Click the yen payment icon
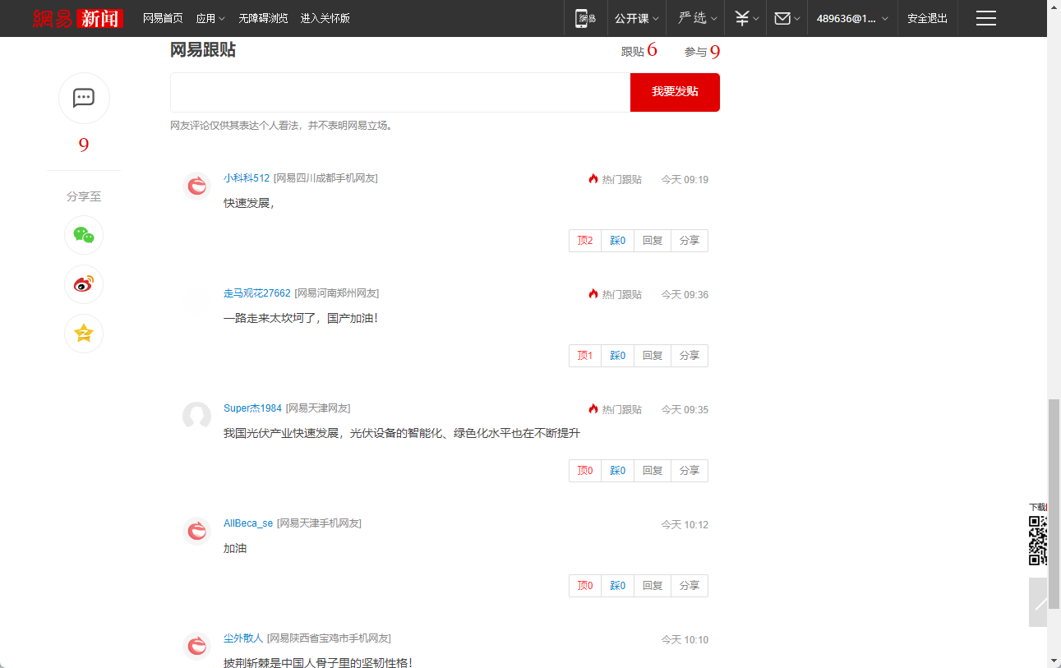The height and width of the screenshot is (668, 1061). click(742, 18)
